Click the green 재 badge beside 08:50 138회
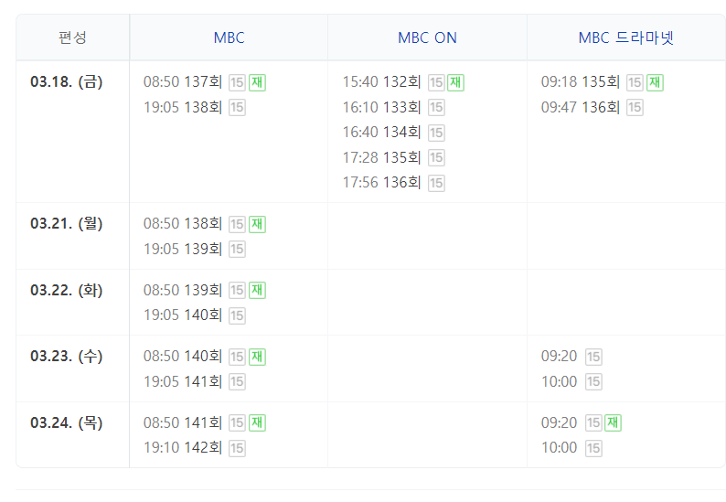Screen dimensions: 726x502 (x=258, y=224)
